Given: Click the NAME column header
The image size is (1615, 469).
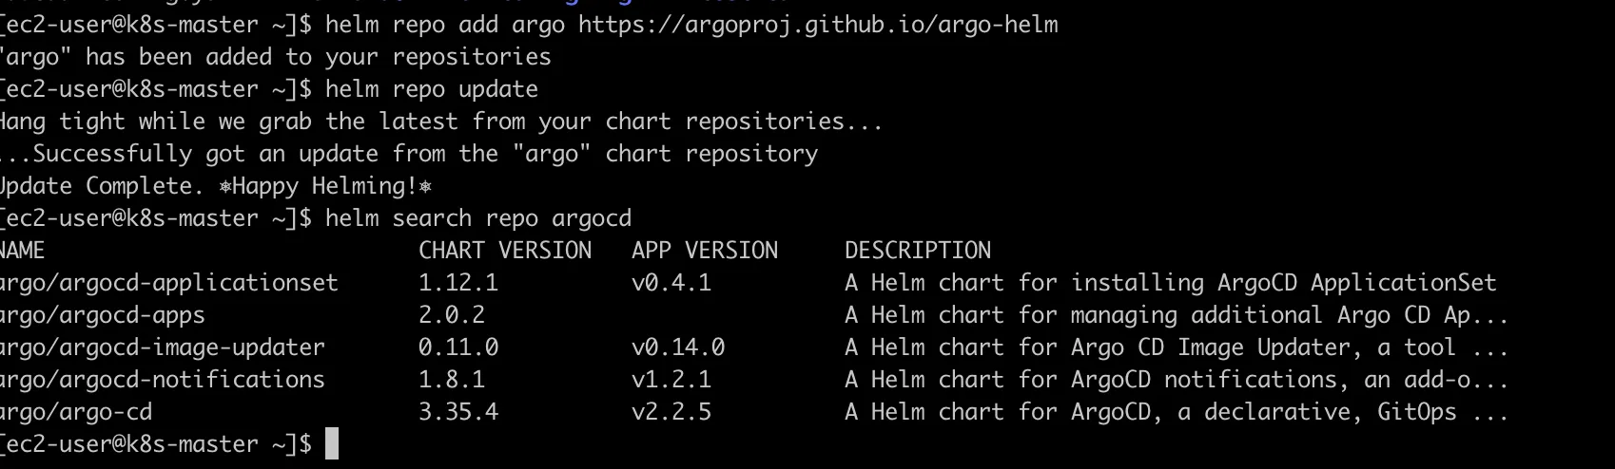Looking at the screenshot, I should coord(23,251).
